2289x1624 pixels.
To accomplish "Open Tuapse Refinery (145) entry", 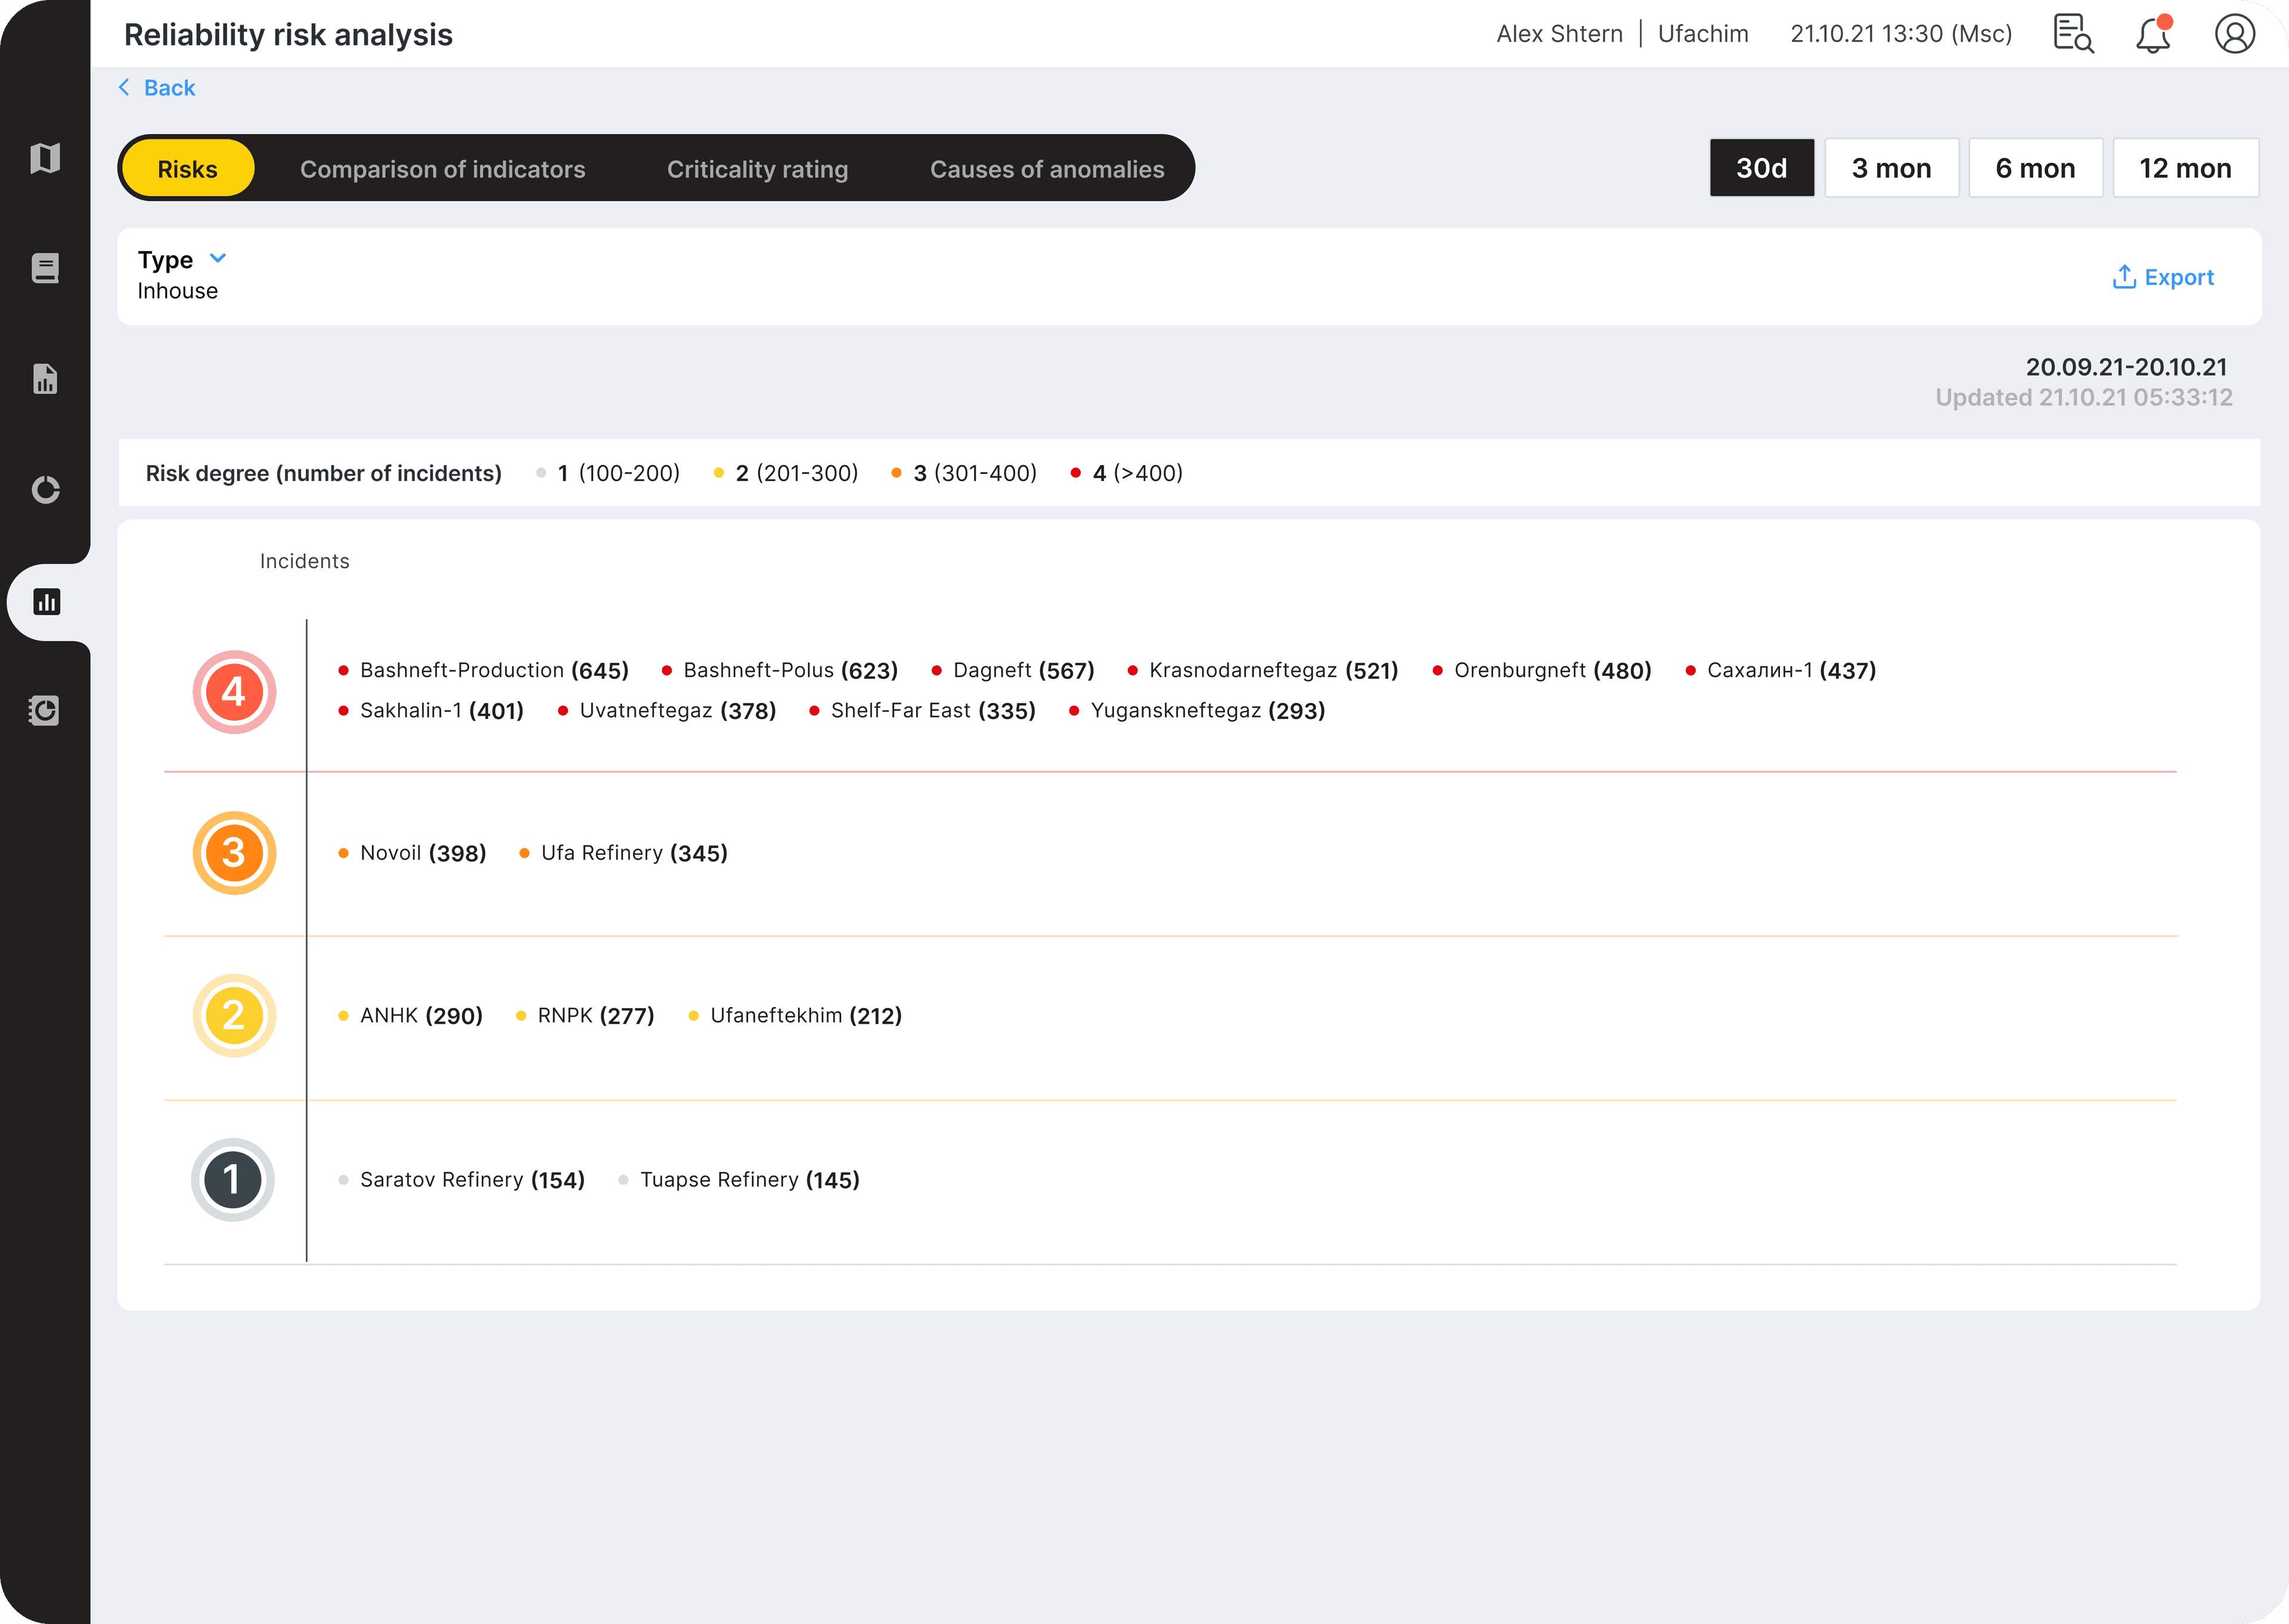I will pyautogui.click(x=739, y=1180).
